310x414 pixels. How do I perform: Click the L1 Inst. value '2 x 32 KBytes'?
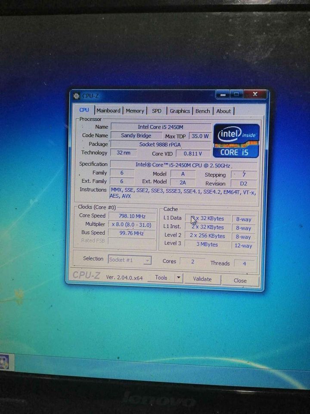208,227
